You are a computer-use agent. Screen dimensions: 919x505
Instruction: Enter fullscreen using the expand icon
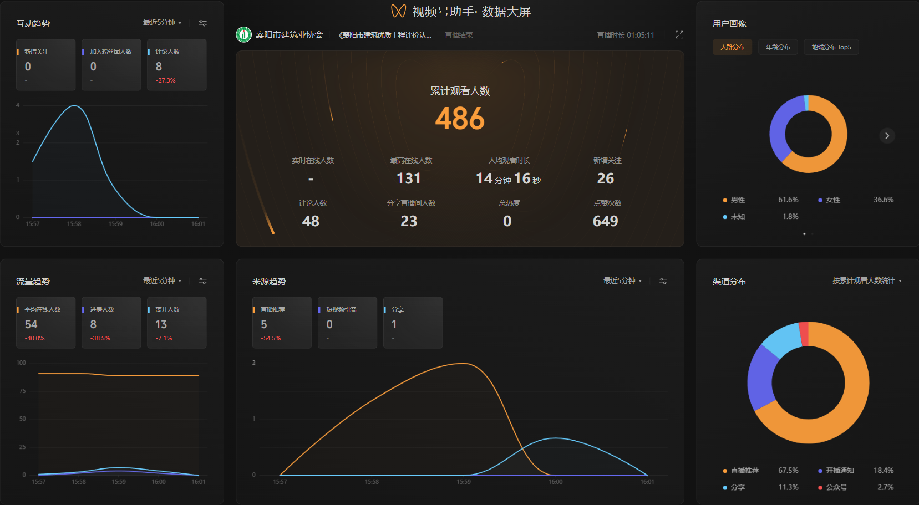coord(679,35)
